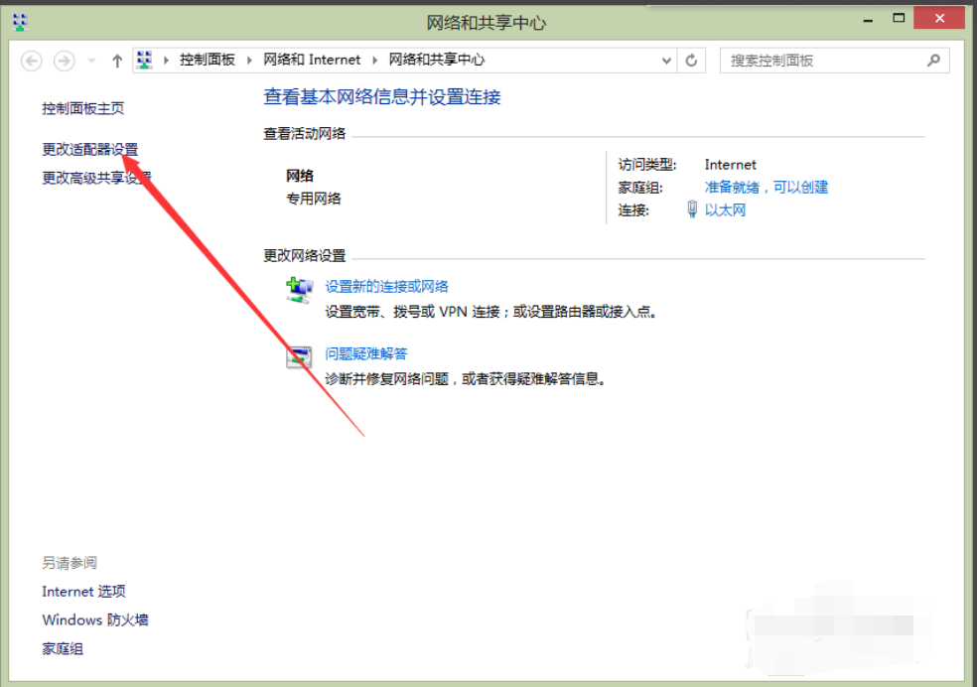Image resolution: width=977 pixels, height=687 pixels.
Task: Select 控制面板 in the breadcrumb path
Action: (x=209, y=60)
